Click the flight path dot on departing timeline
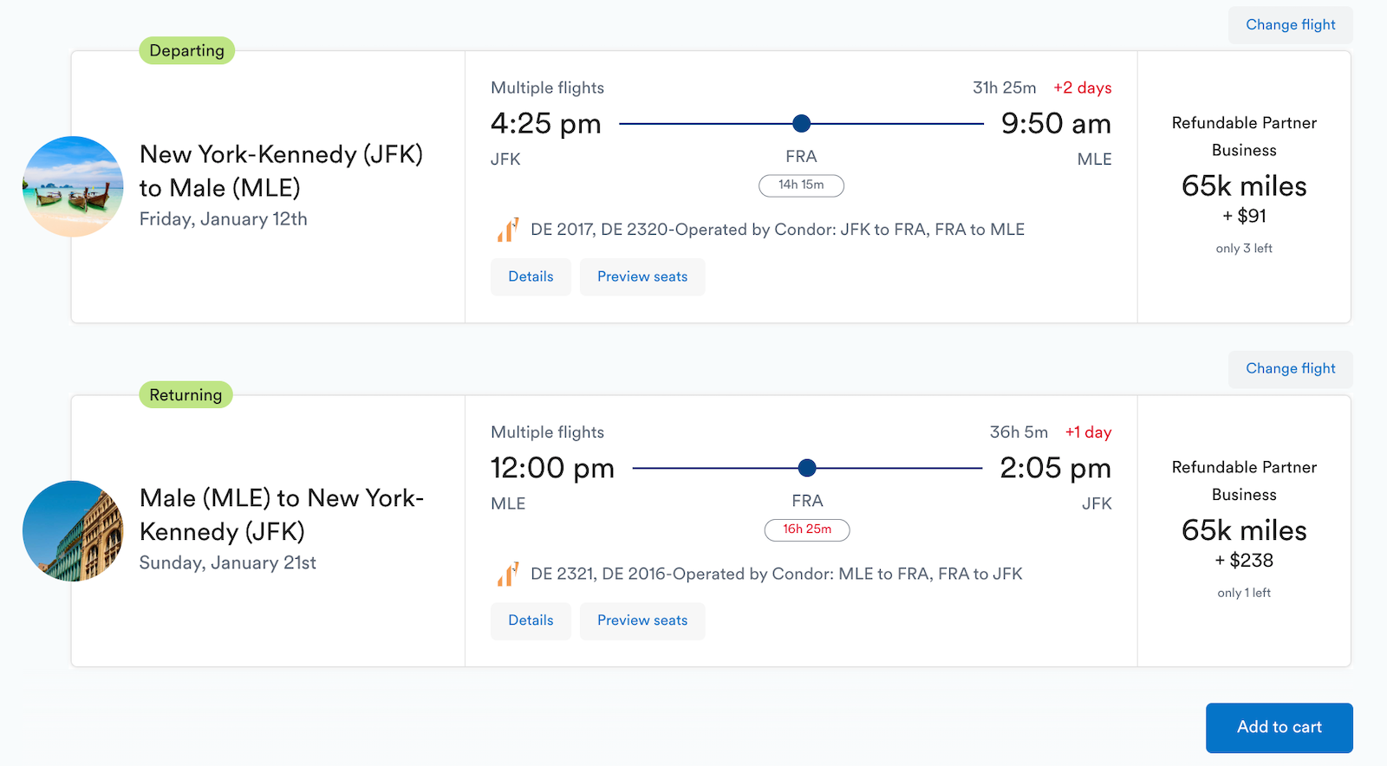This screenshot has height=766, width=1387. tap(801, 123)
